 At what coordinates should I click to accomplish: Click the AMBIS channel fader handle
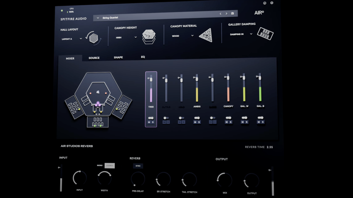coord(197,79)
